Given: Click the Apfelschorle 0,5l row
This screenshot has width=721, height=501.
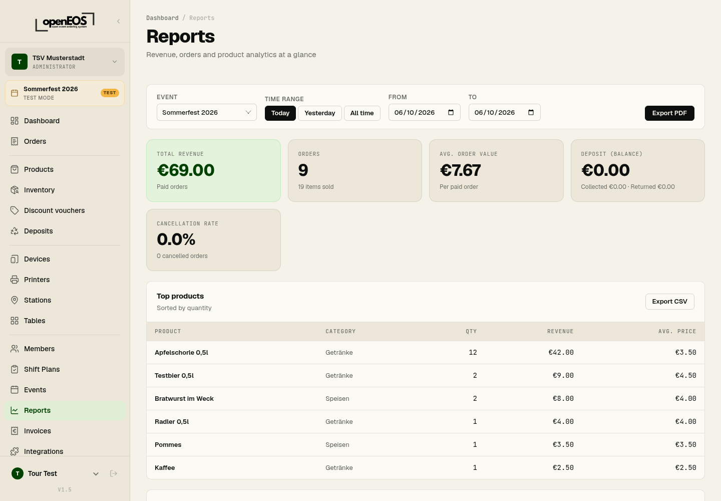Looking at the screenshot, I should click(x=426, y=353).
